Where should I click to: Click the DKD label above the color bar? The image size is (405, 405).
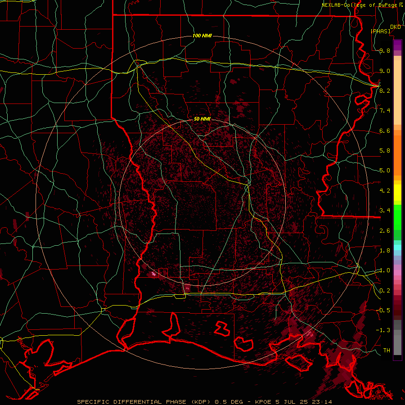point(396,27)
